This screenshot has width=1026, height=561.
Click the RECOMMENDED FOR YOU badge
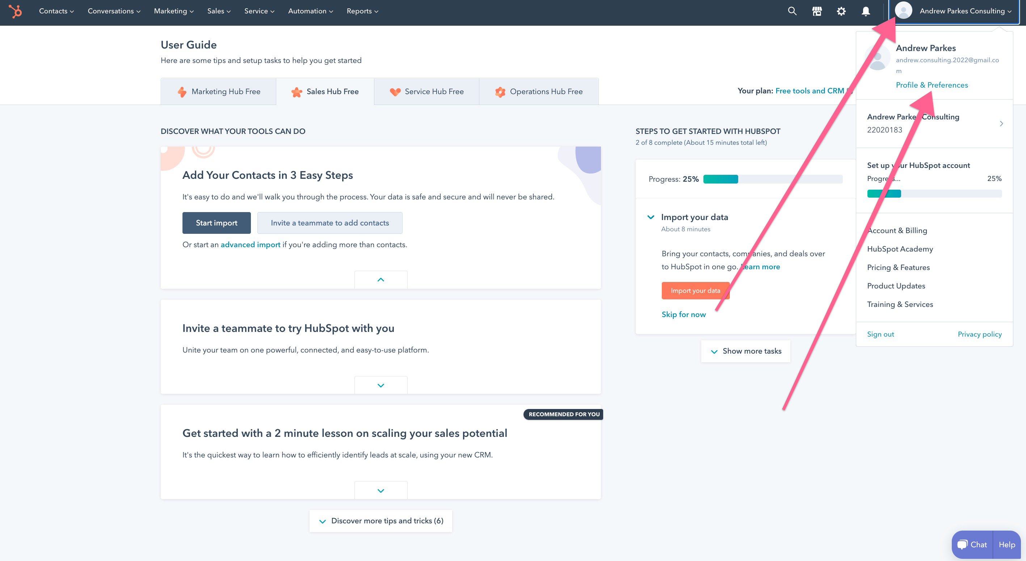pyautogui.click(x=564, y=414)
